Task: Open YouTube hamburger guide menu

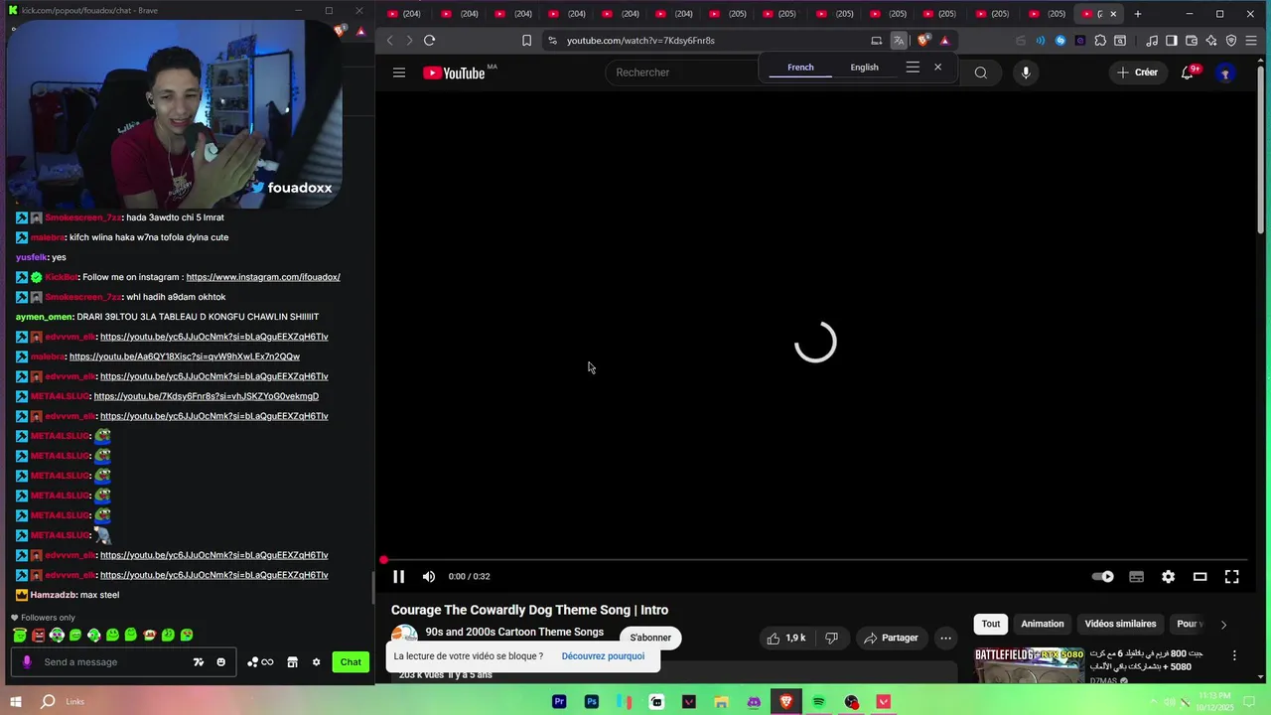Action: [398, 72]
